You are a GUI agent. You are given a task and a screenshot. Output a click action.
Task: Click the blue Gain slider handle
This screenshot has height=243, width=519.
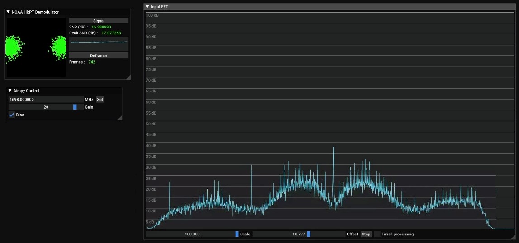(x=75, y=107)
